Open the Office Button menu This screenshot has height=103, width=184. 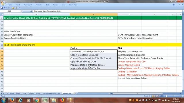[3, 3]
